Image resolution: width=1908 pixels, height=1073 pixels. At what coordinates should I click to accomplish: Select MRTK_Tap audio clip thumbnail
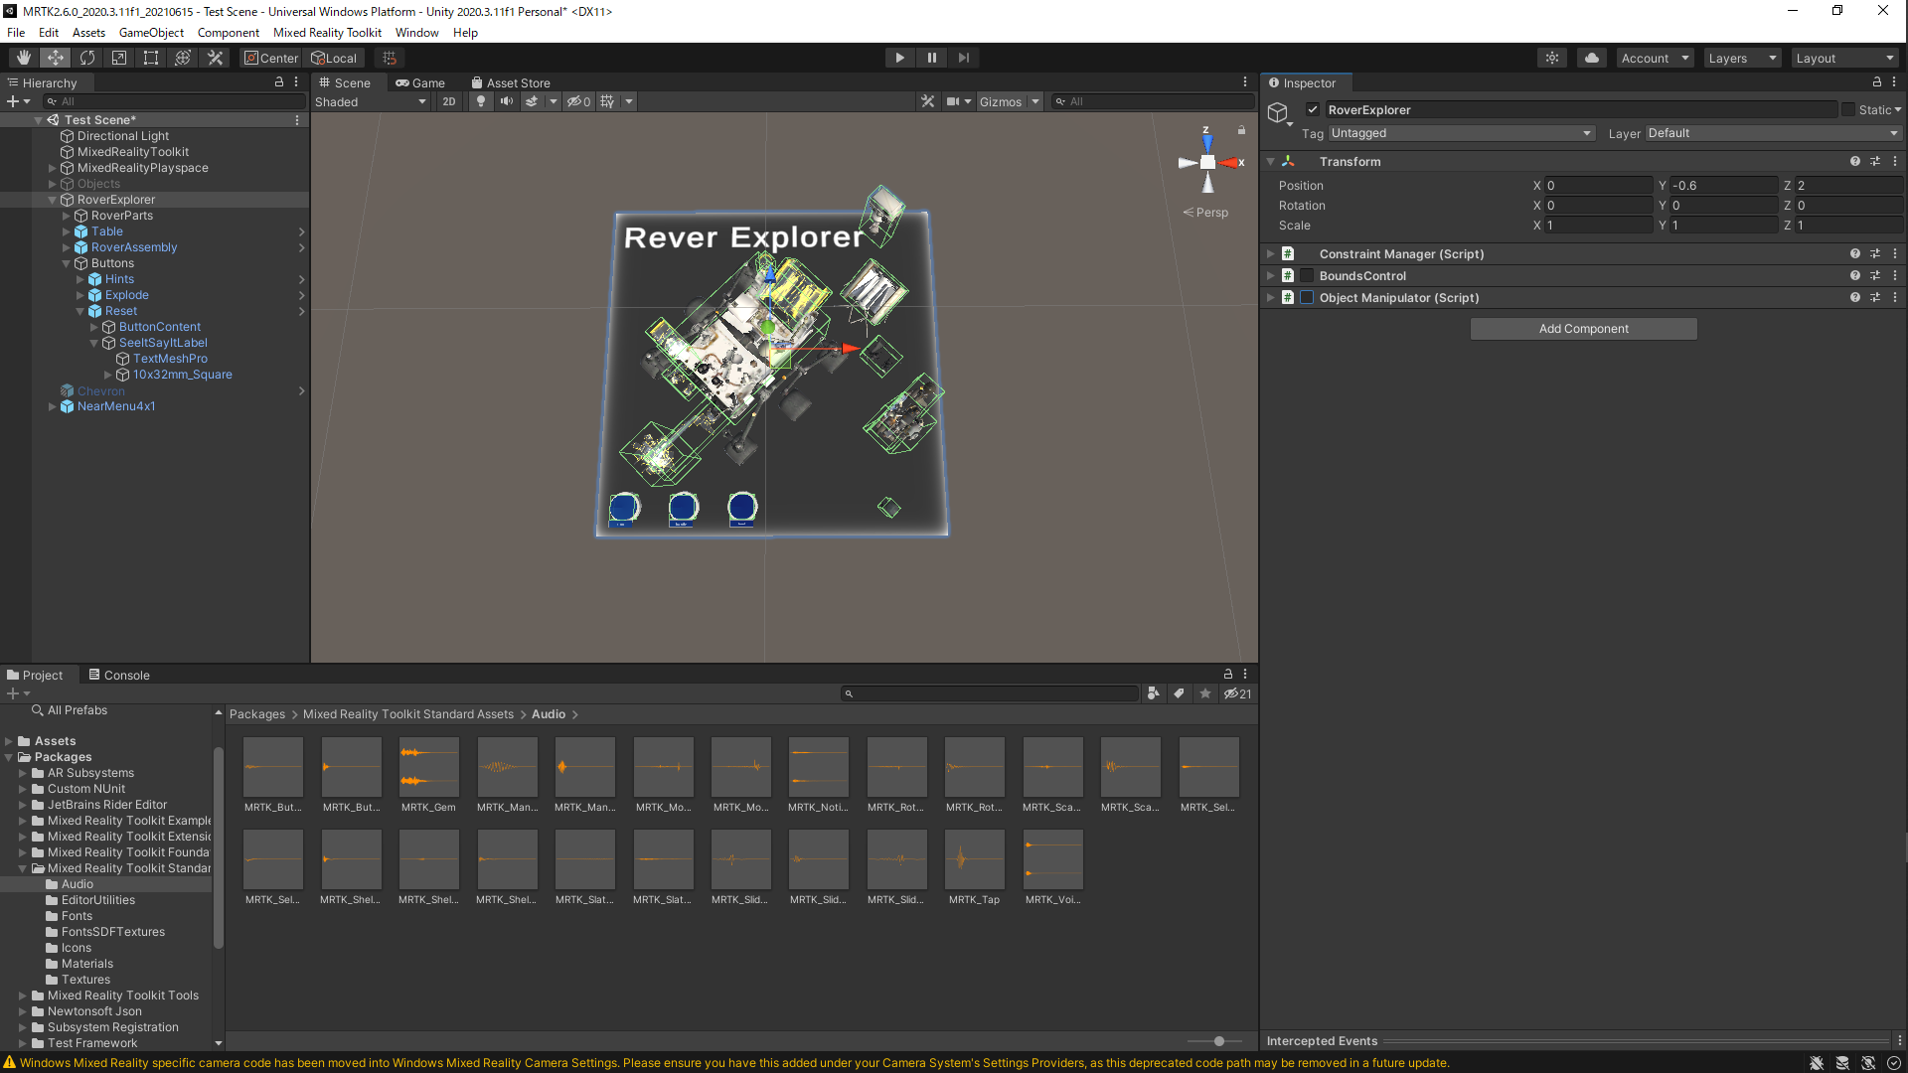pyautogui.click(x=974, y=860)
